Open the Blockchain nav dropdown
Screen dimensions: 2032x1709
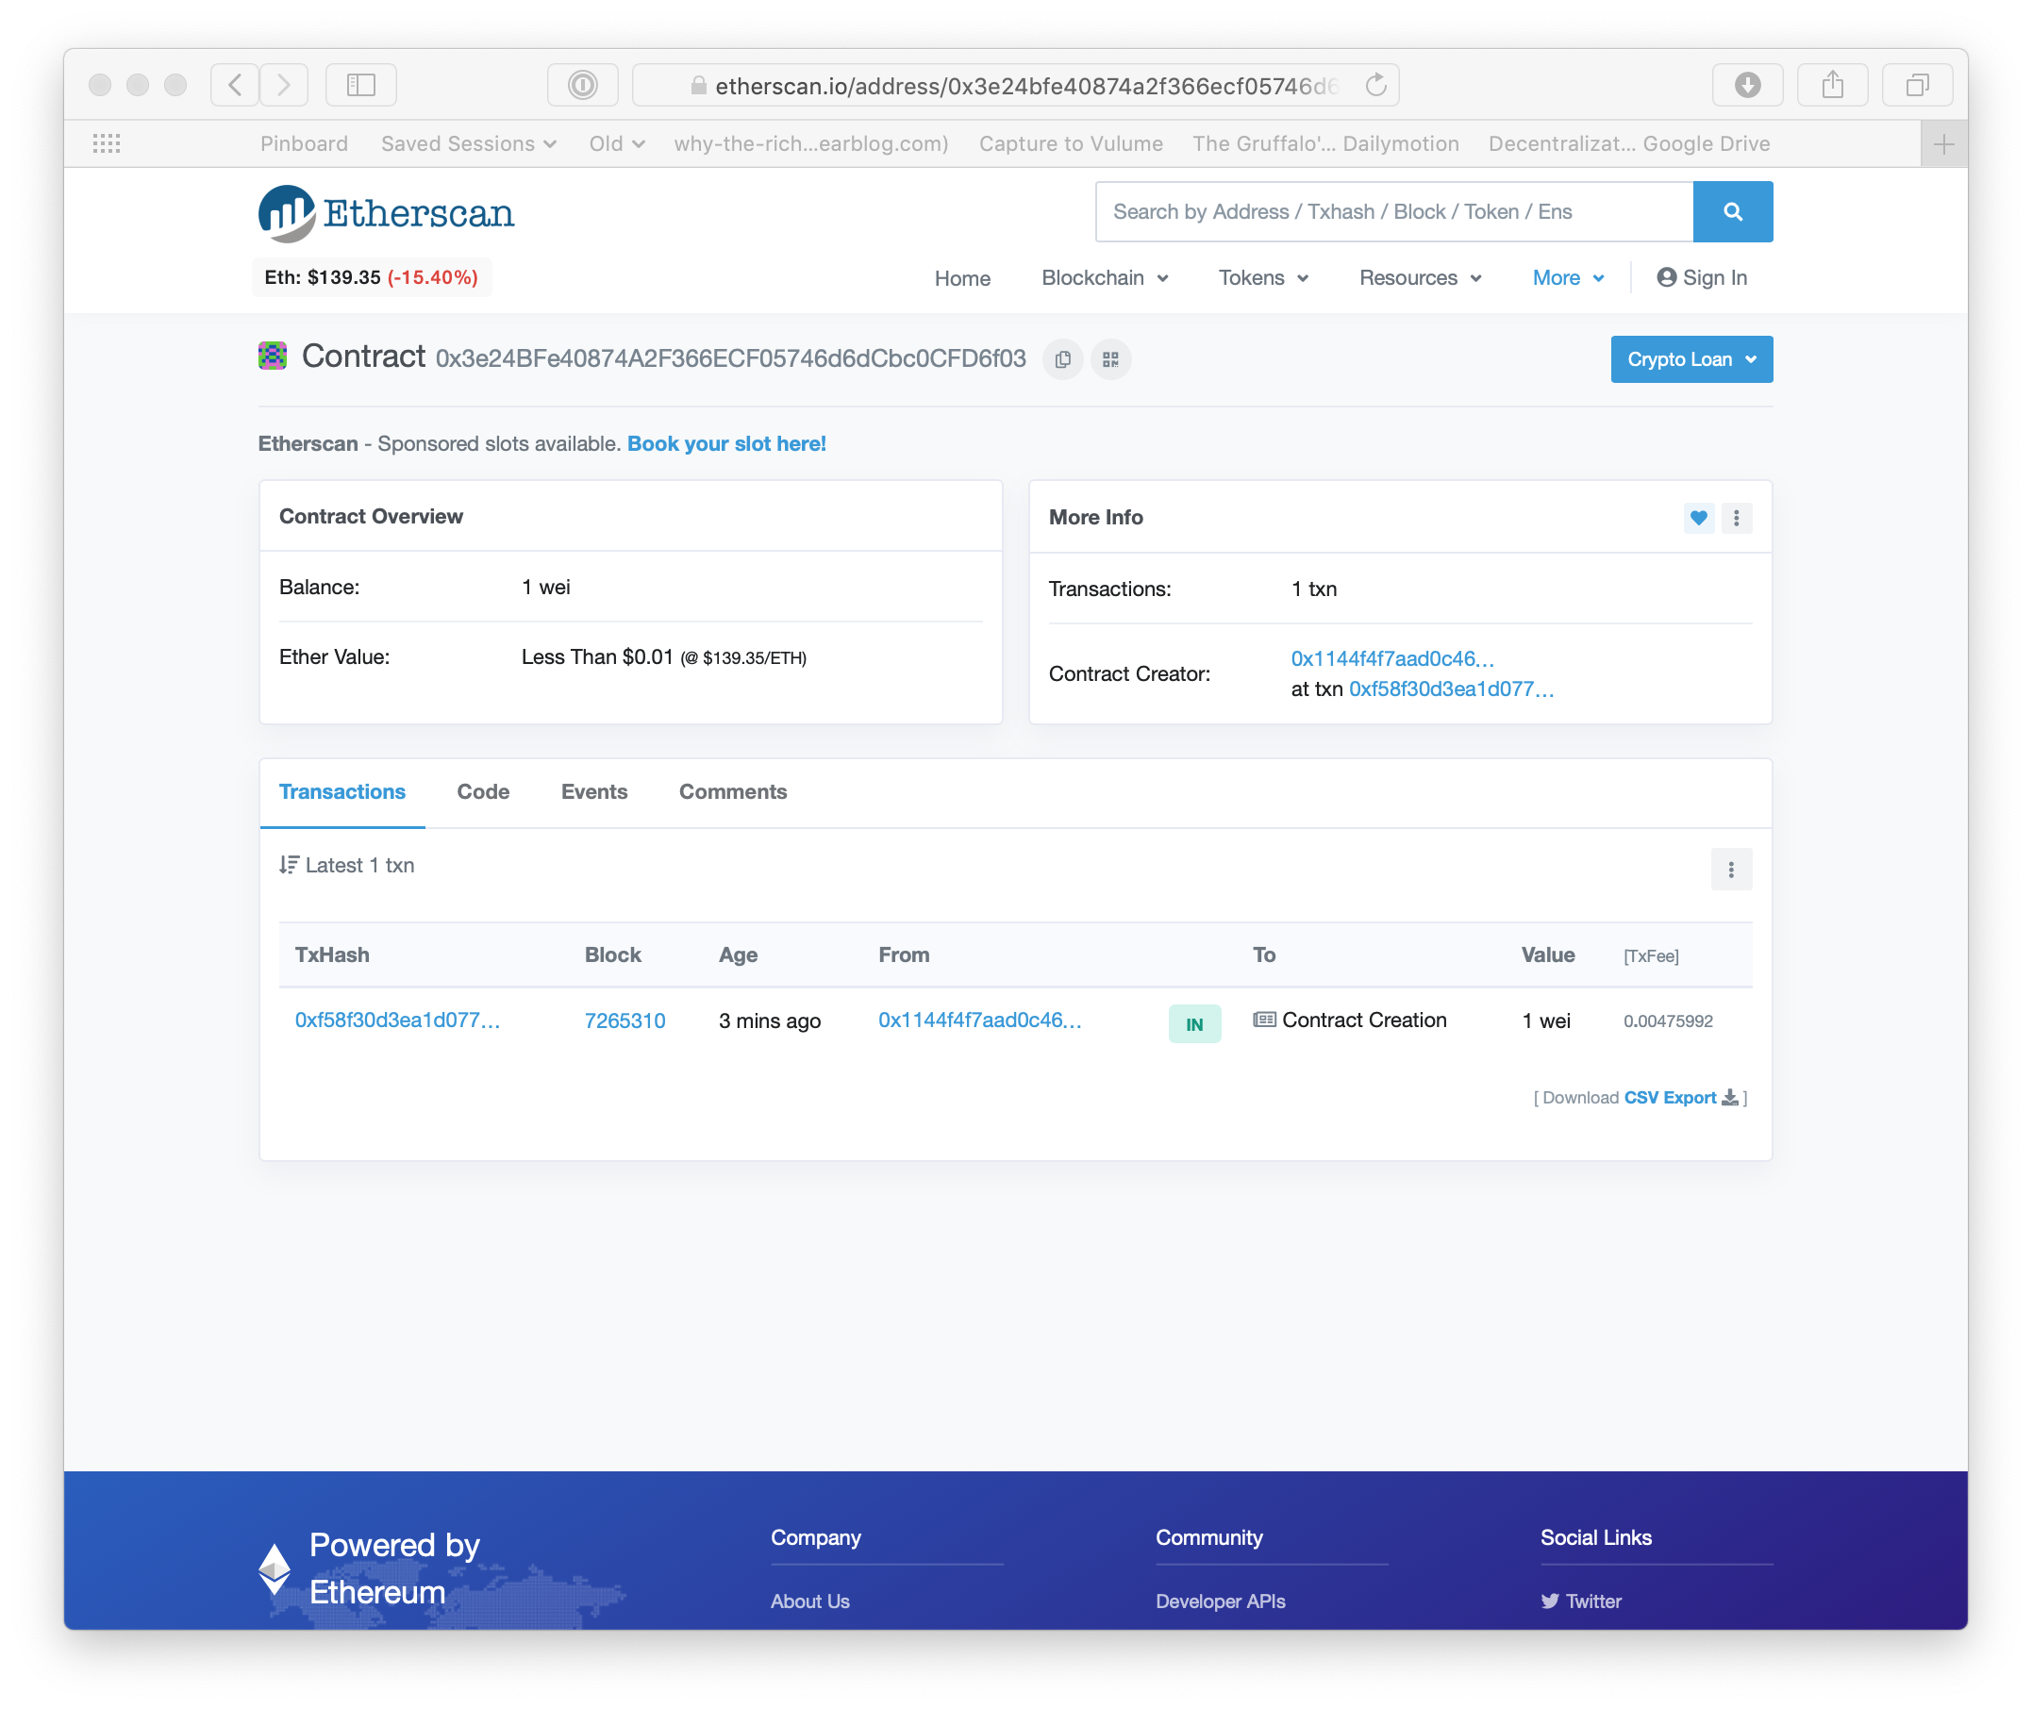pyautogui.click(x=1104, y=278)
